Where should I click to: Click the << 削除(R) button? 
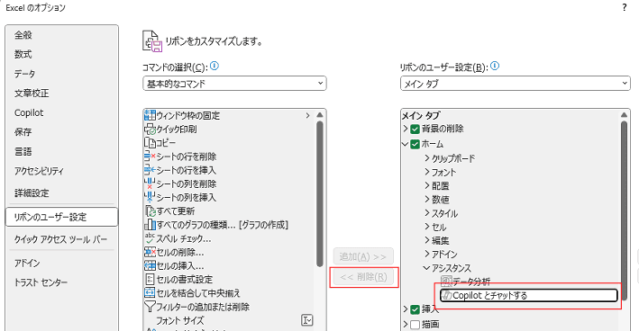pos(363,277)
